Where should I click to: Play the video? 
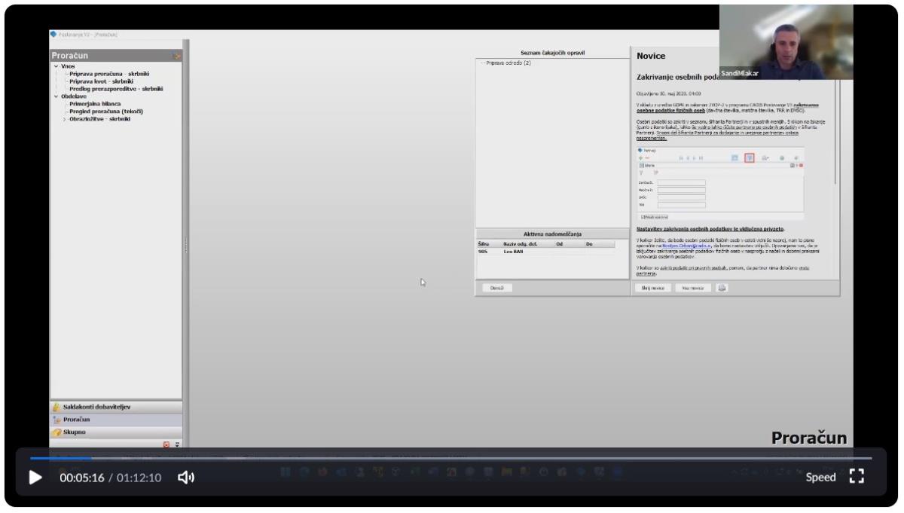[35, 477]
